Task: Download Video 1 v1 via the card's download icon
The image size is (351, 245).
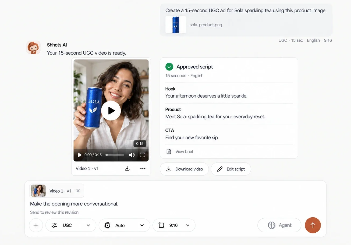Action: (127, 168)
